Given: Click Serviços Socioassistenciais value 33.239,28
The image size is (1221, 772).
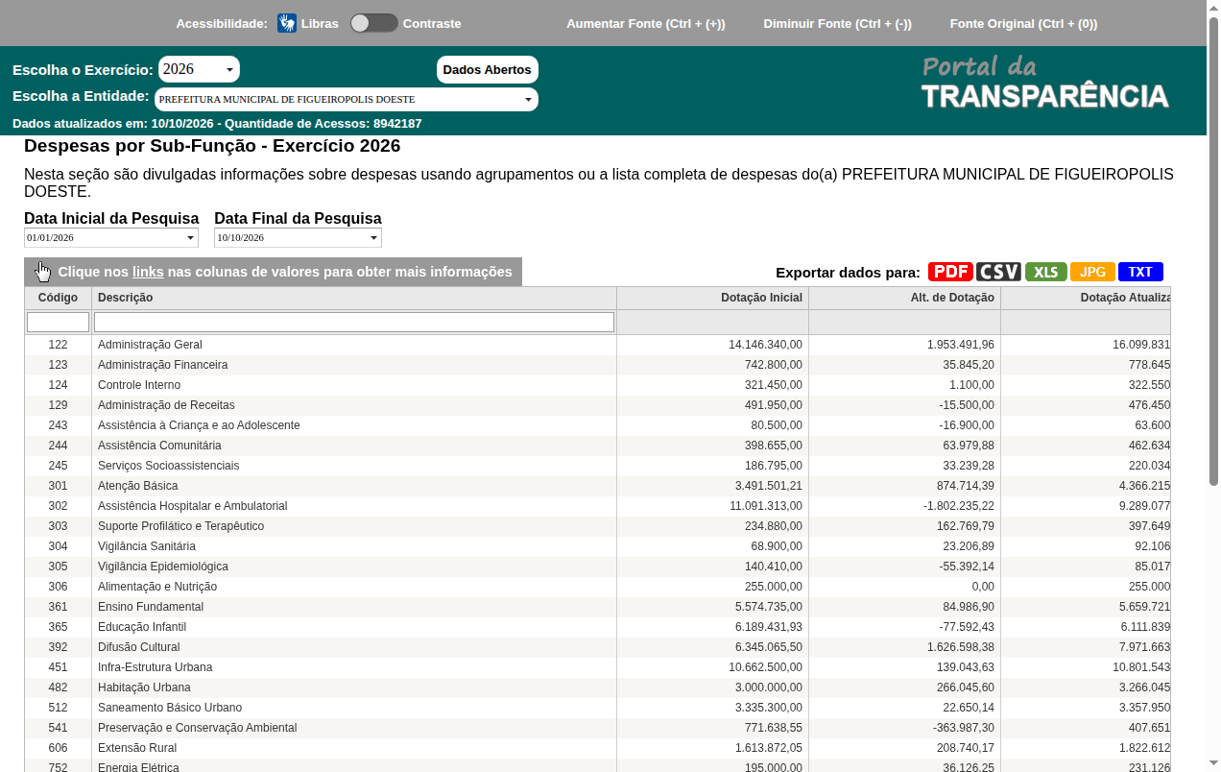Looking at the screenshot, I should (967, 466).
